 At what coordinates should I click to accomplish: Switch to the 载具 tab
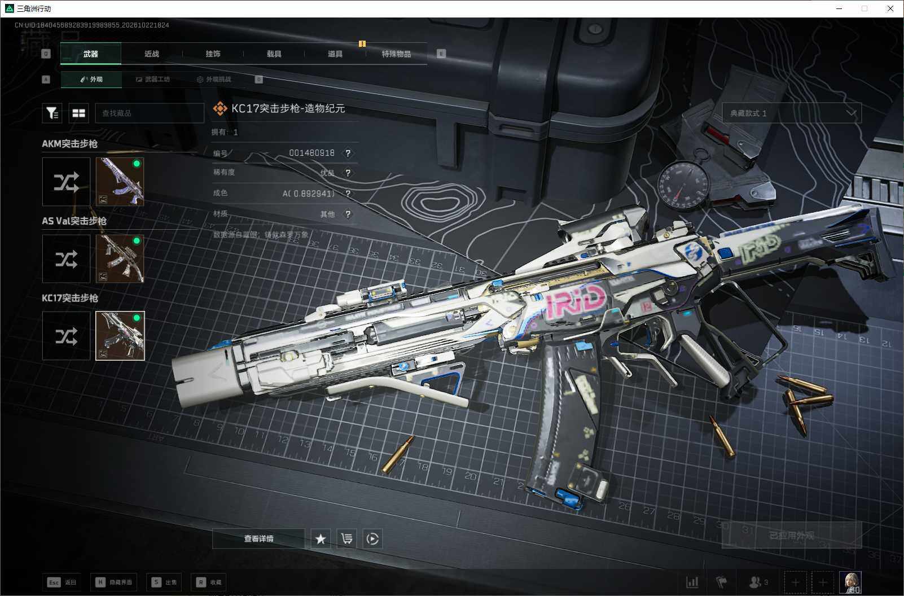[274, 54]
